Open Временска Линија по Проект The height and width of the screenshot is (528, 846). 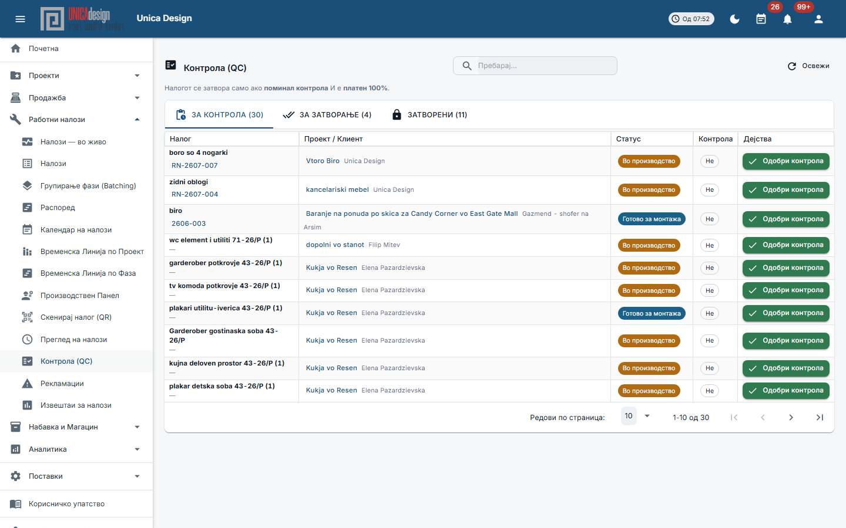76,252
